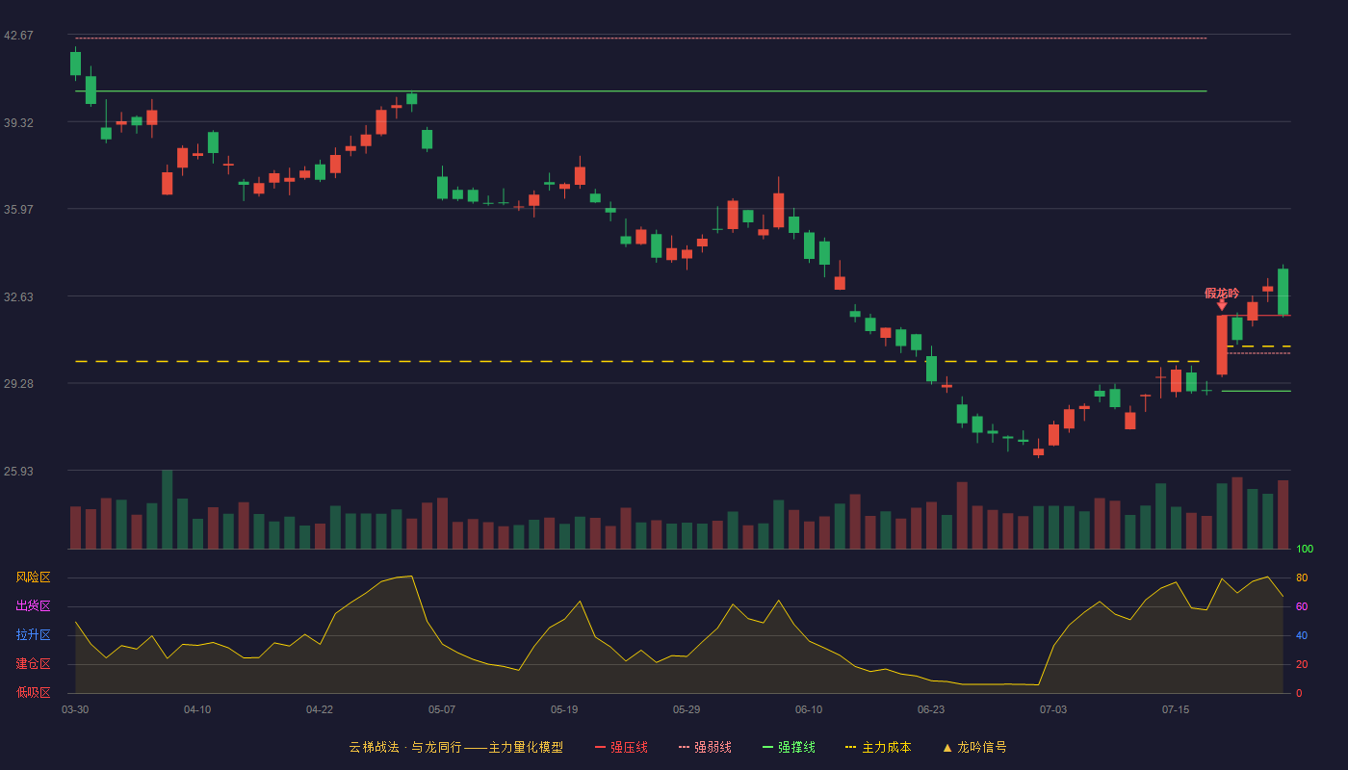Click the 39.32 price axis label
Viewport: 1348px width, 770px height.
18,122
